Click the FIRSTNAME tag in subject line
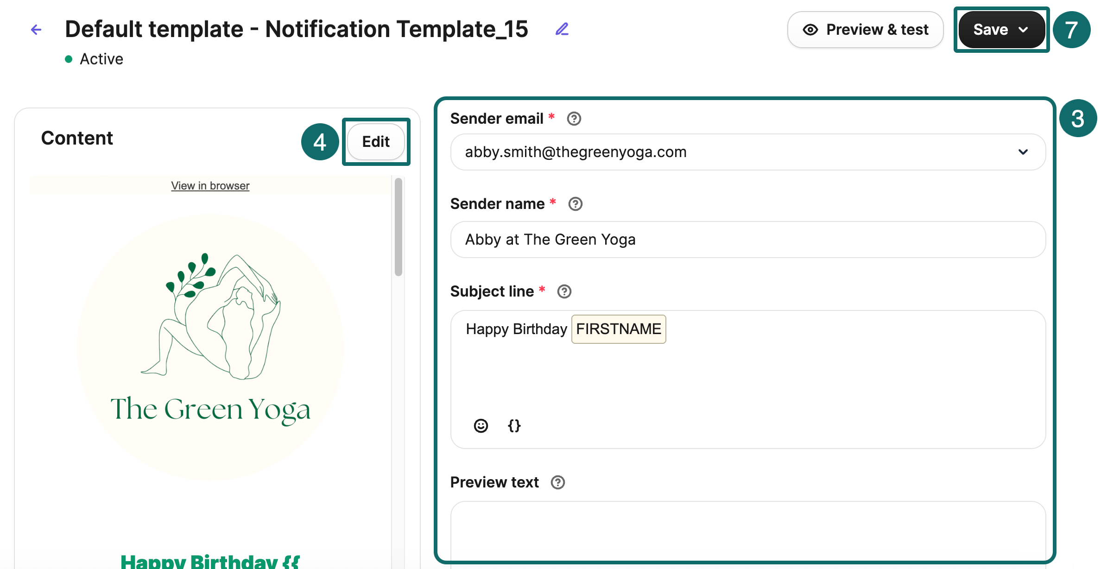 coord(618,329)
